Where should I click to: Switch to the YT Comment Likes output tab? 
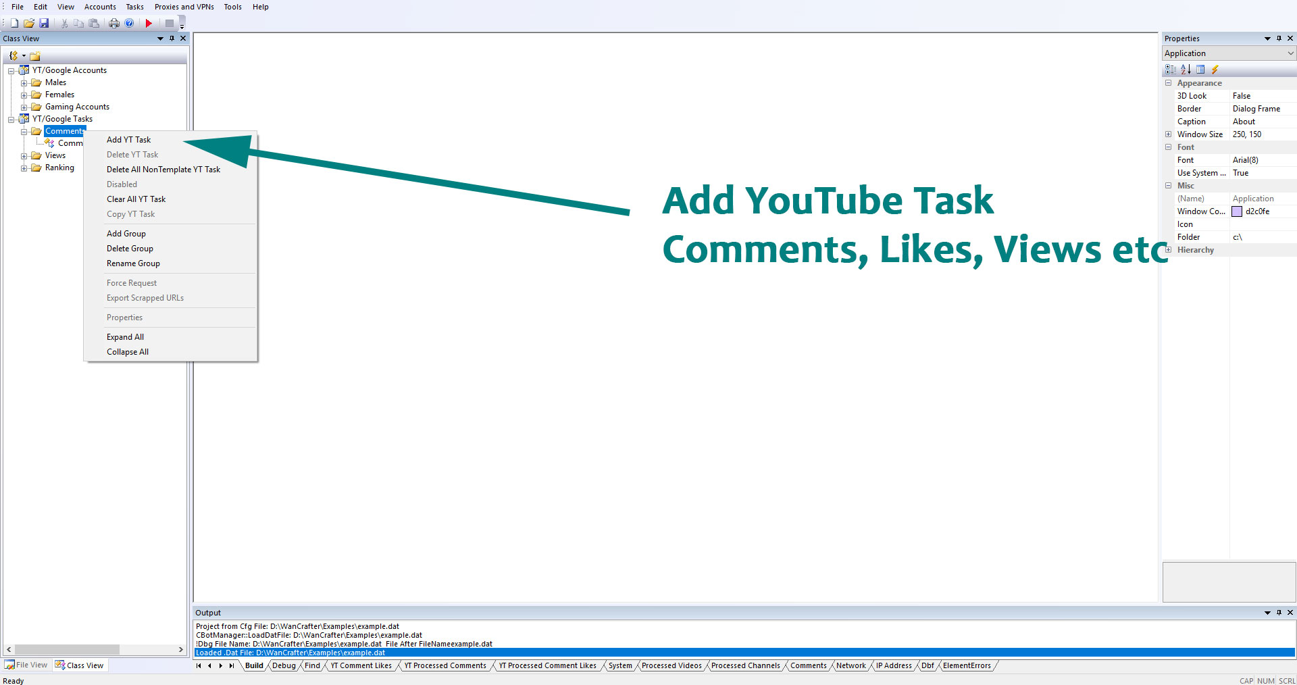(x=361, y=665)
